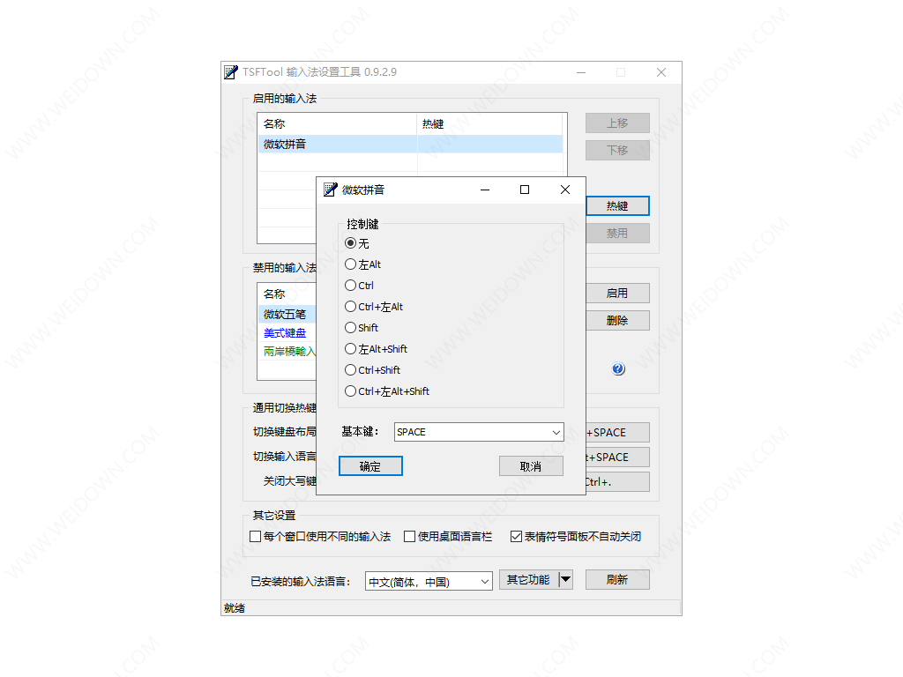Click the 刷新 button
Image resolution: width=903 pixels, height=677 pixels.
(x=617, y=580)
